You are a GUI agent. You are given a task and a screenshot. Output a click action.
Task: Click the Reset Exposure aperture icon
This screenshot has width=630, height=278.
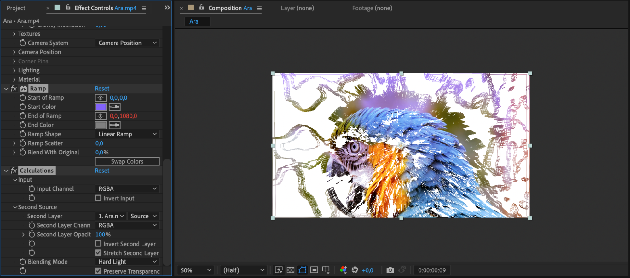[355, 270]
